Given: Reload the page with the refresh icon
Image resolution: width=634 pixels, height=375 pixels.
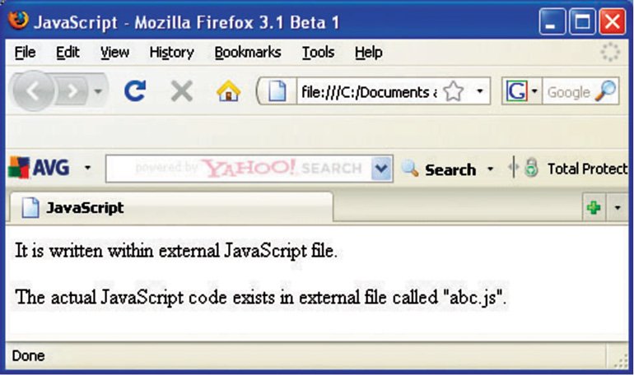Looking at the screenshot, I should point(135,90).
